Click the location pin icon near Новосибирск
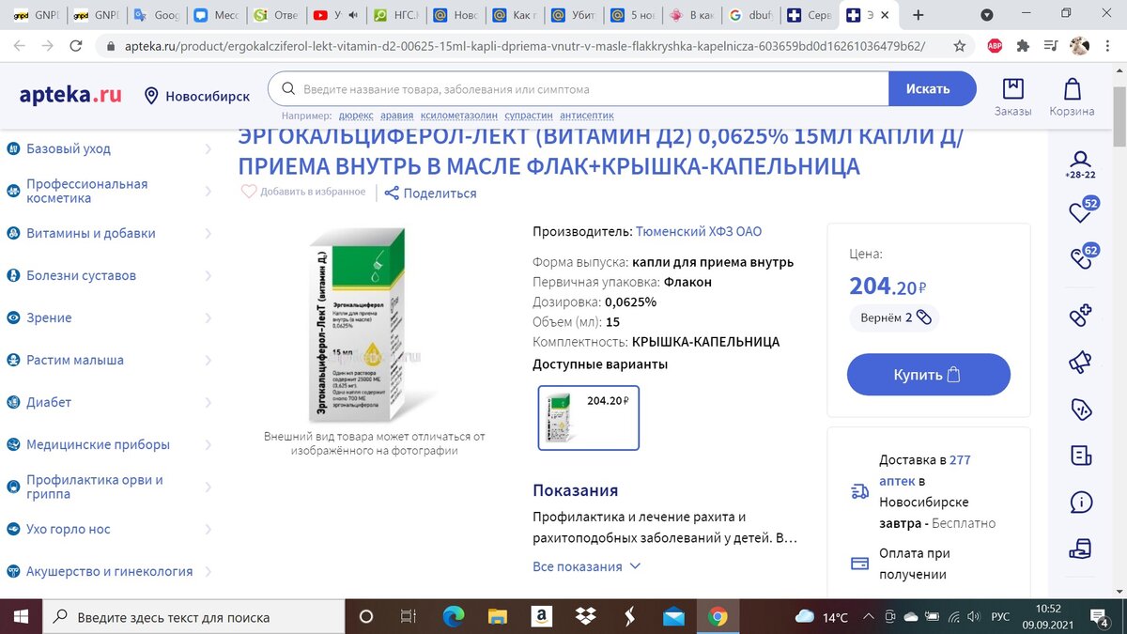Screen dimensions: 1127x634 (151, 96)
